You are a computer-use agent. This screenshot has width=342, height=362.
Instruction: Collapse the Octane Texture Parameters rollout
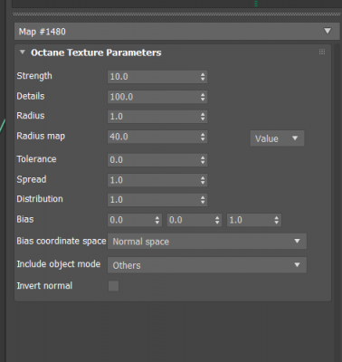pos(22,52)
